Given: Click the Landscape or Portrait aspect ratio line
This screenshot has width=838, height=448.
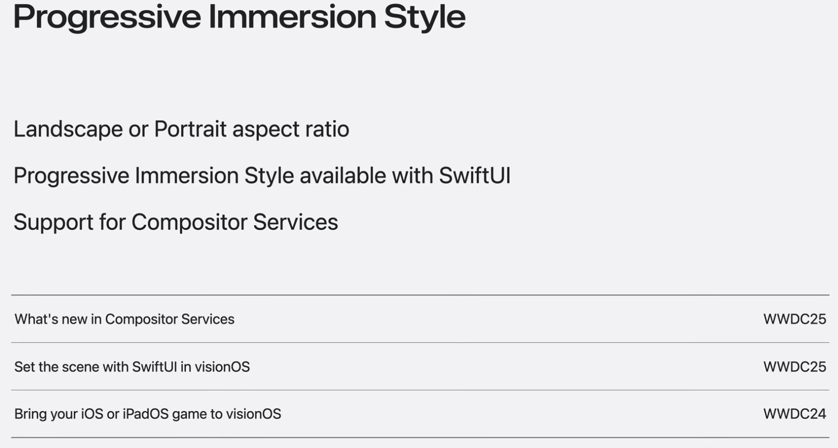Looking at the screenshot, I should click(181, 129).
